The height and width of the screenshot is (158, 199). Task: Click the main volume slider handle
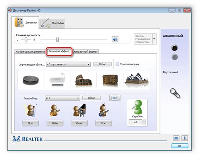click(58, 39)
